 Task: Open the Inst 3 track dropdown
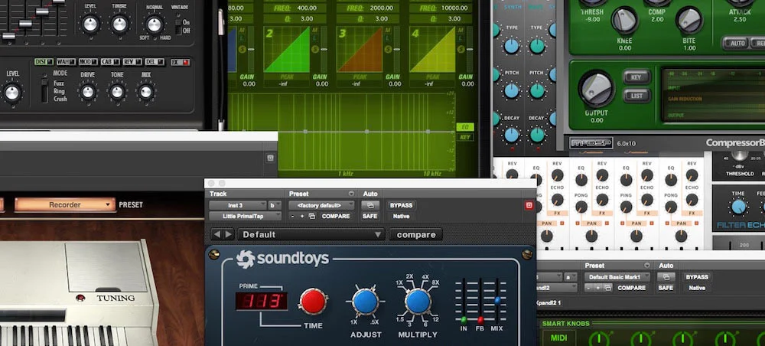click(x=238, y=205)
